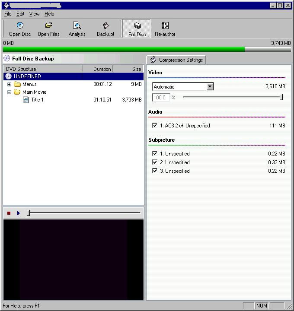
Task: Expand the Menus tree node
Action: [x=9, y=85]
